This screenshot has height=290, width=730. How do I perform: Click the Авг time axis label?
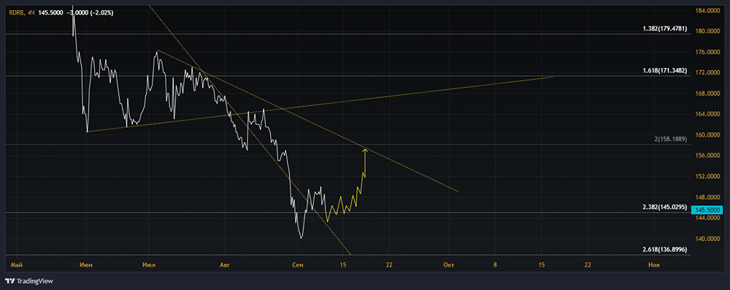pos(225,265)
